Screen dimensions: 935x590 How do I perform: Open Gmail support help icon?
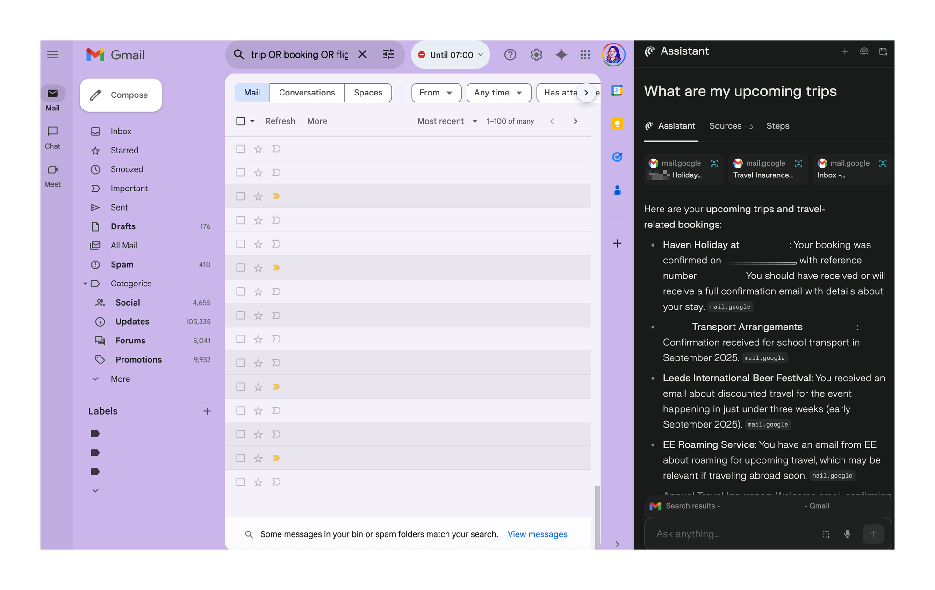point(510,55)
